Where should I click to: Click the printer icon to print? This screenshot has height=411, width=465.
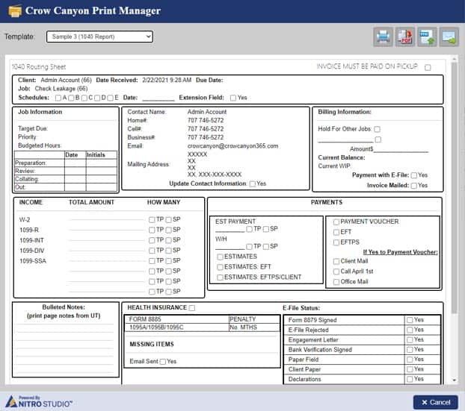click(383, 37)
